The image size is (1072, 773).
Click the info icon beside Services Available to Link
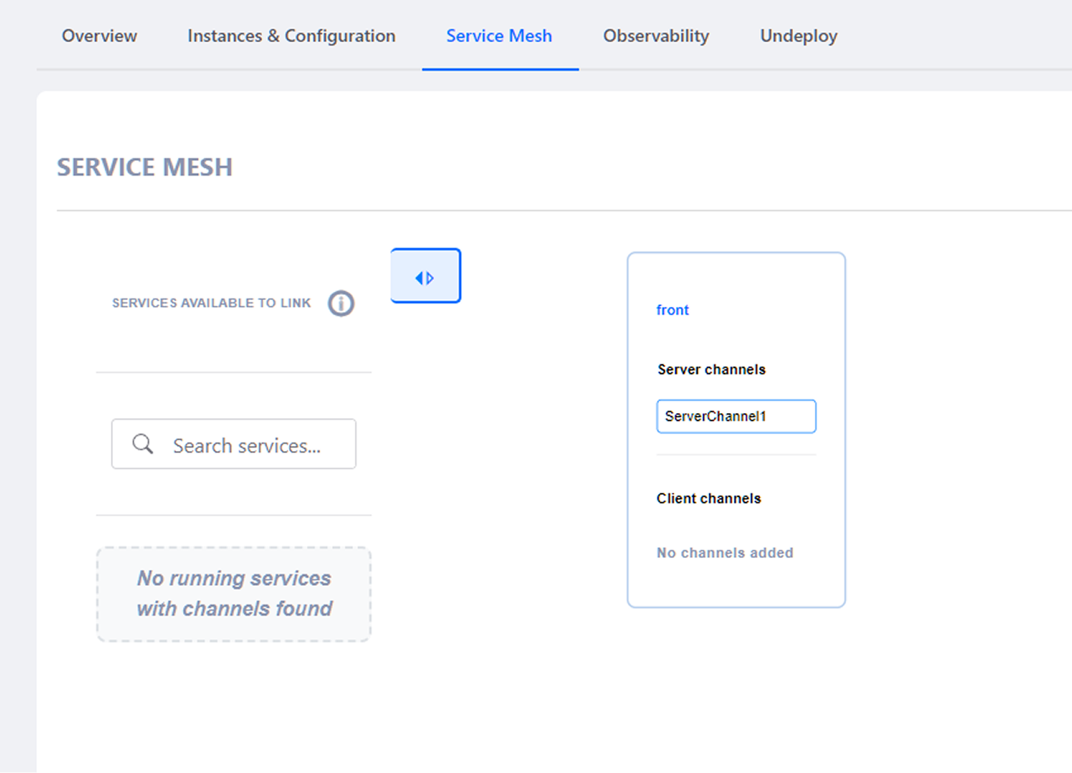[x=340, y=303]
